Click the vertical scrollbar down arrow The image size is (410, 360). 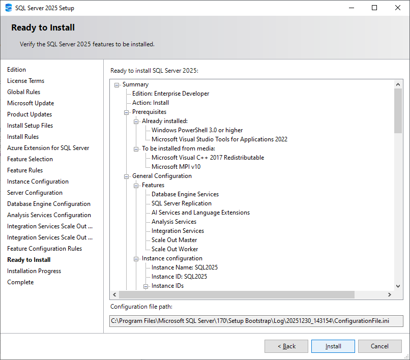point(398,286)
